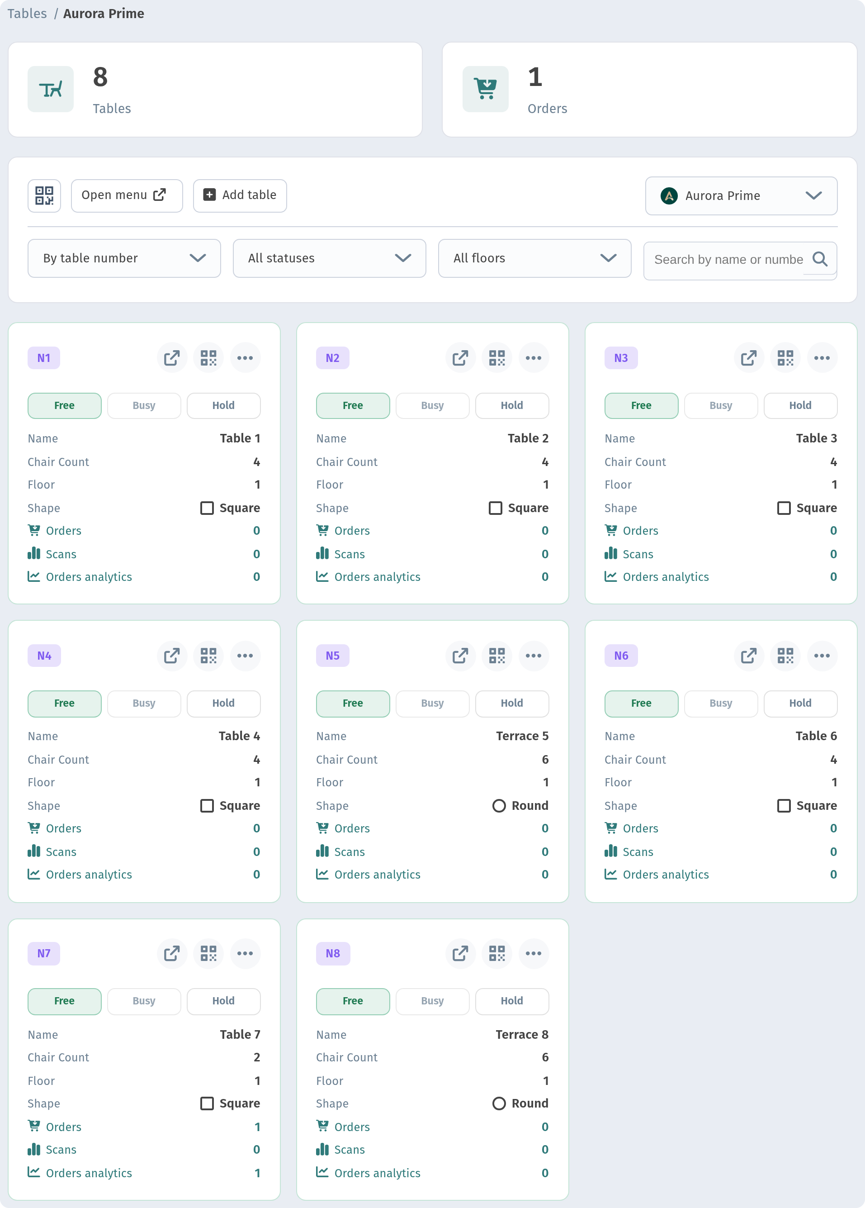Screen dimensions: 865x1208
Task: Show QR code for table N3
Action: click(x=785, y=358)
